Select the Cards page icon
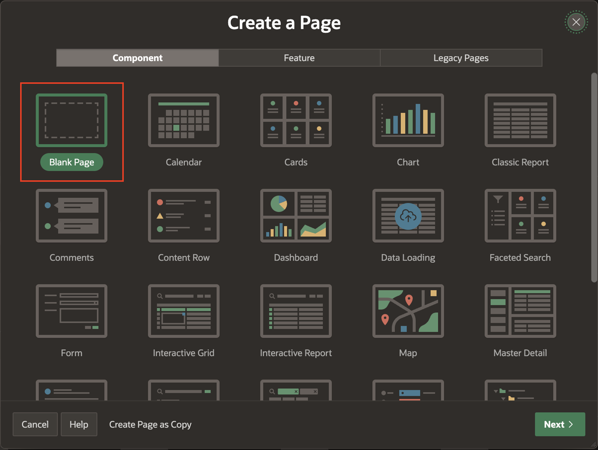 click(x=296, y=120)
